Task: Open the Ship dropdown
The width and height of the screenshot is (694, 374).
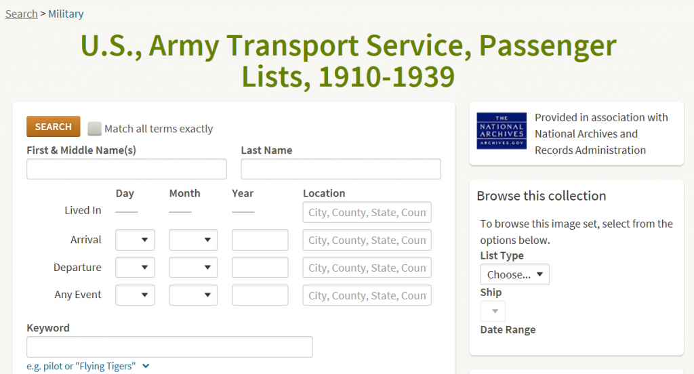Action: click(493, 311)
